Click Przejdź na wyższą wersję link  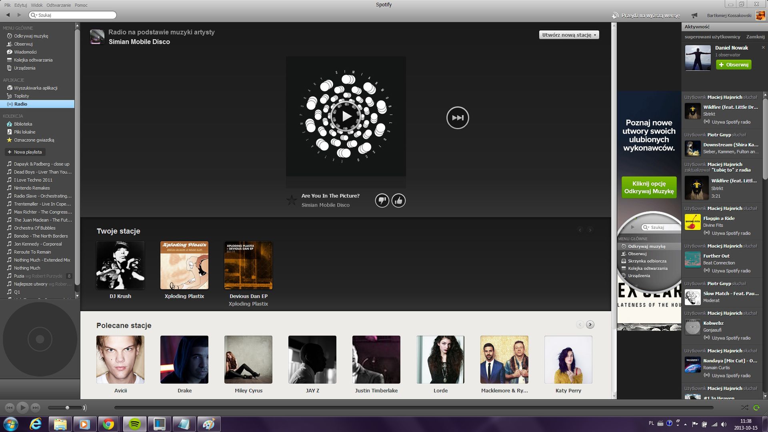pyautogui.click(x=650, y=16)
